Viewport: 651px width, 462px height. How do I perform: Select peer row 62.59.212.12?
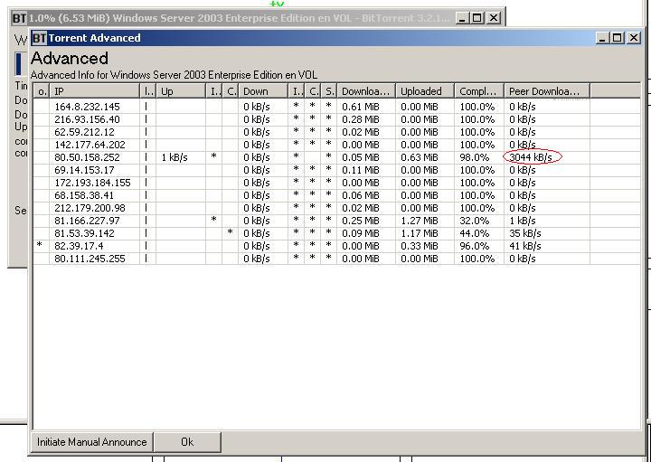coord(336,132)
